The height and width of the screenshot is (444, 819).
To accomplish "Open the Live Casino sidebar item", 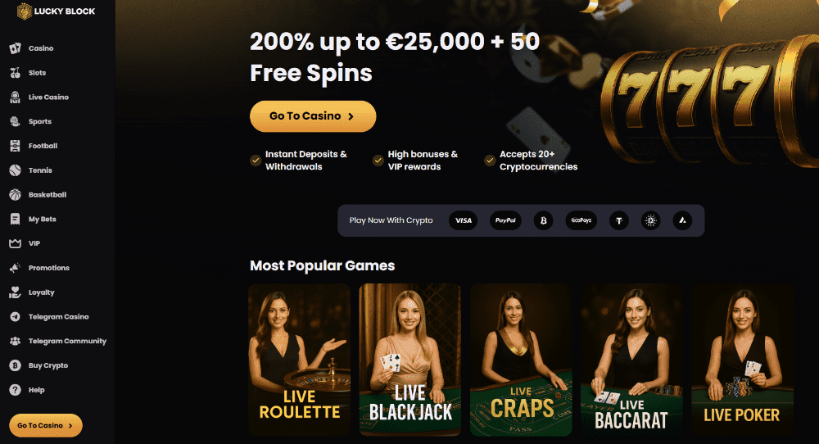I will pos(48,97).
